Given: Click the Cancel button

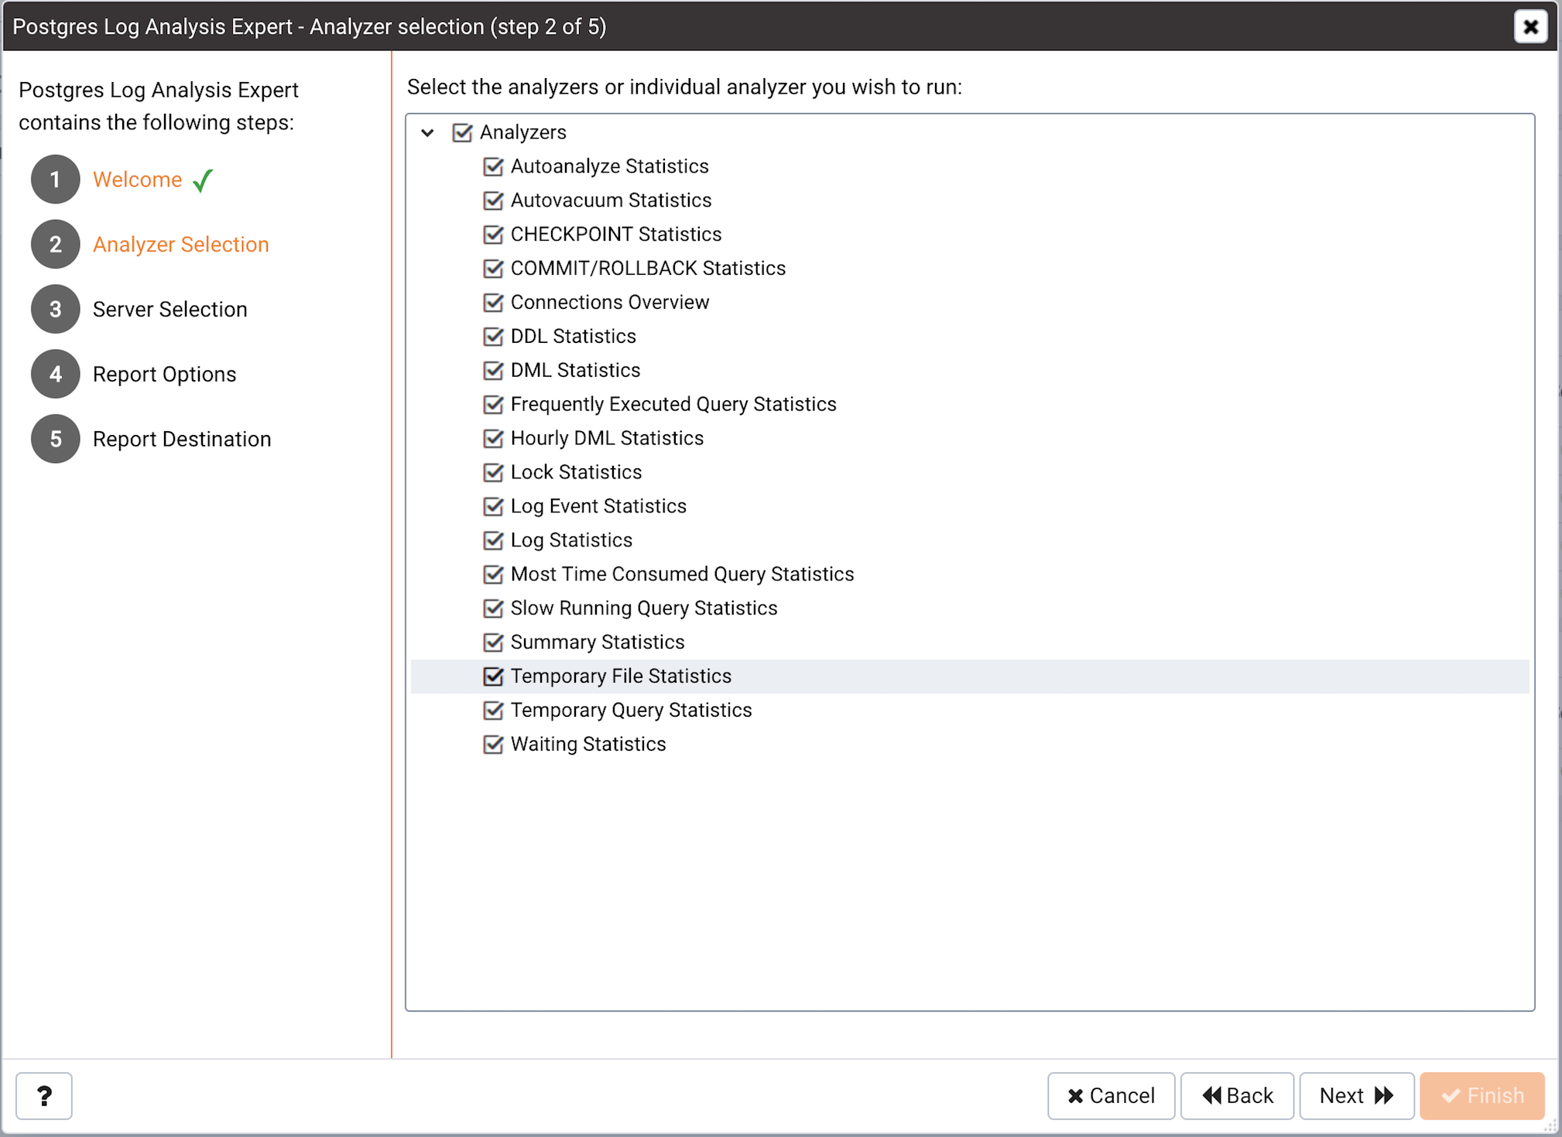Looking at the screenshot, I should click(1111, 1096).
